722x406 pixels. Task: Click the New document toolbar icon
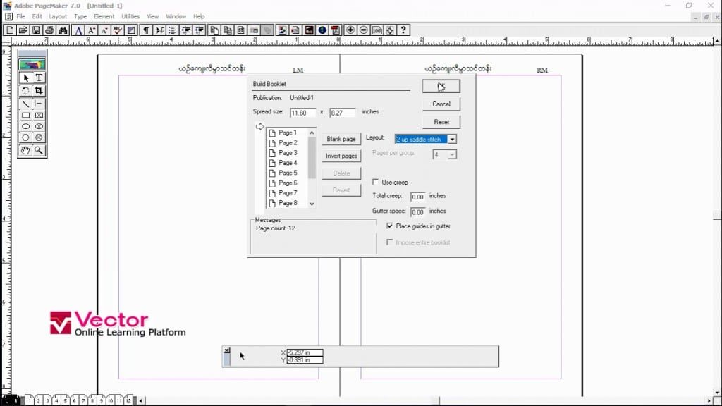9,30
